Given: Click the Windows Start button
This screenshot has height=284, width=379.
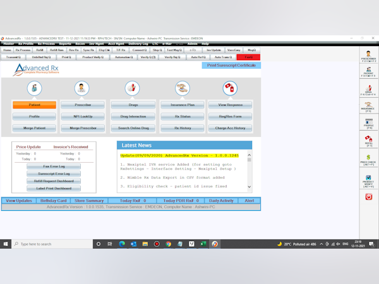Looking at the screenshot, I should tap(6, 244).
